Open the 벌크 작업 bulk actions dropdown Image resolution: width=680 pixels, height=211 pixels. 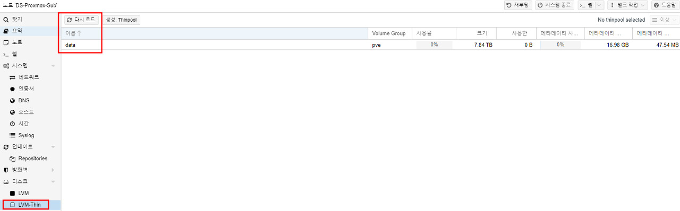click(x=627, y=5)
